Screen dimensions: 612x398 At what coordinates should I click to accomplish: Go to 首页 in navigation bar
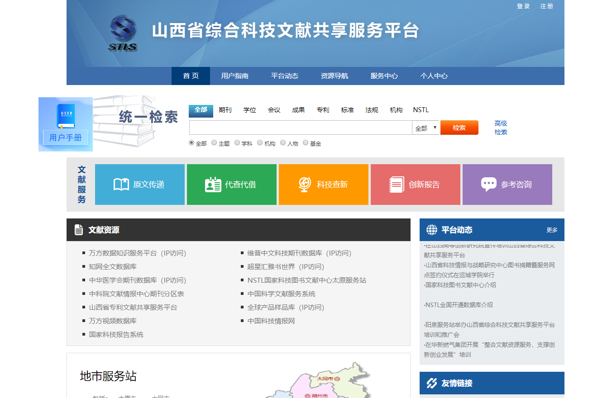191,76
